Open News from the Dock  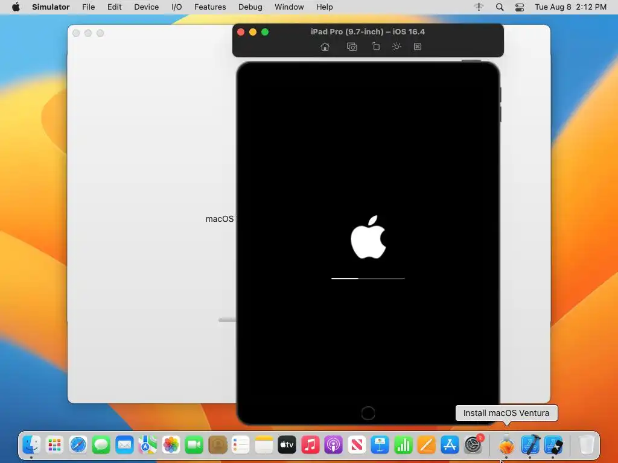click(357, 445)
